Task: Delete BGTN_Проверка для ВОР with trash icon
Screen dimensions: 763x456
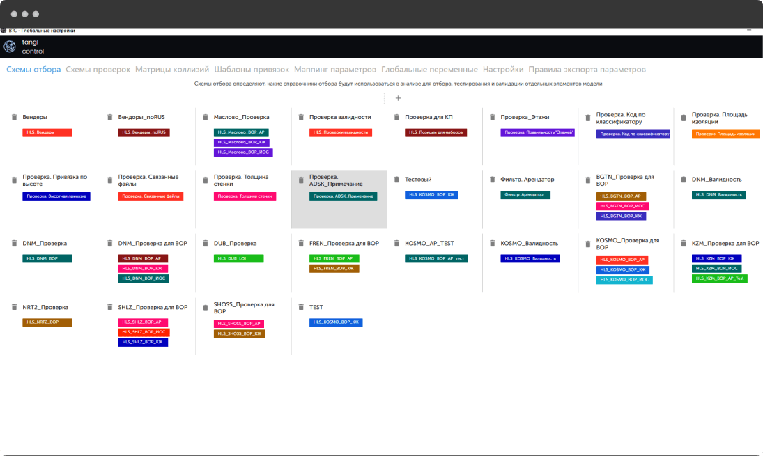Action: [x=588, y=180]
